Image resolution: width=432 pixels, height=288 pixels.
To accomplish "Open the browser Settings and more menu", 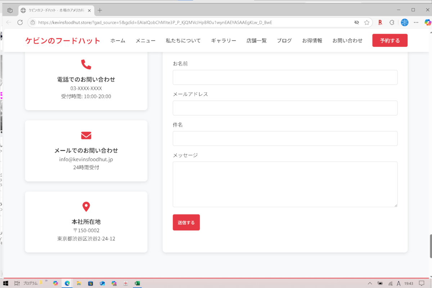I will (416, 22).
